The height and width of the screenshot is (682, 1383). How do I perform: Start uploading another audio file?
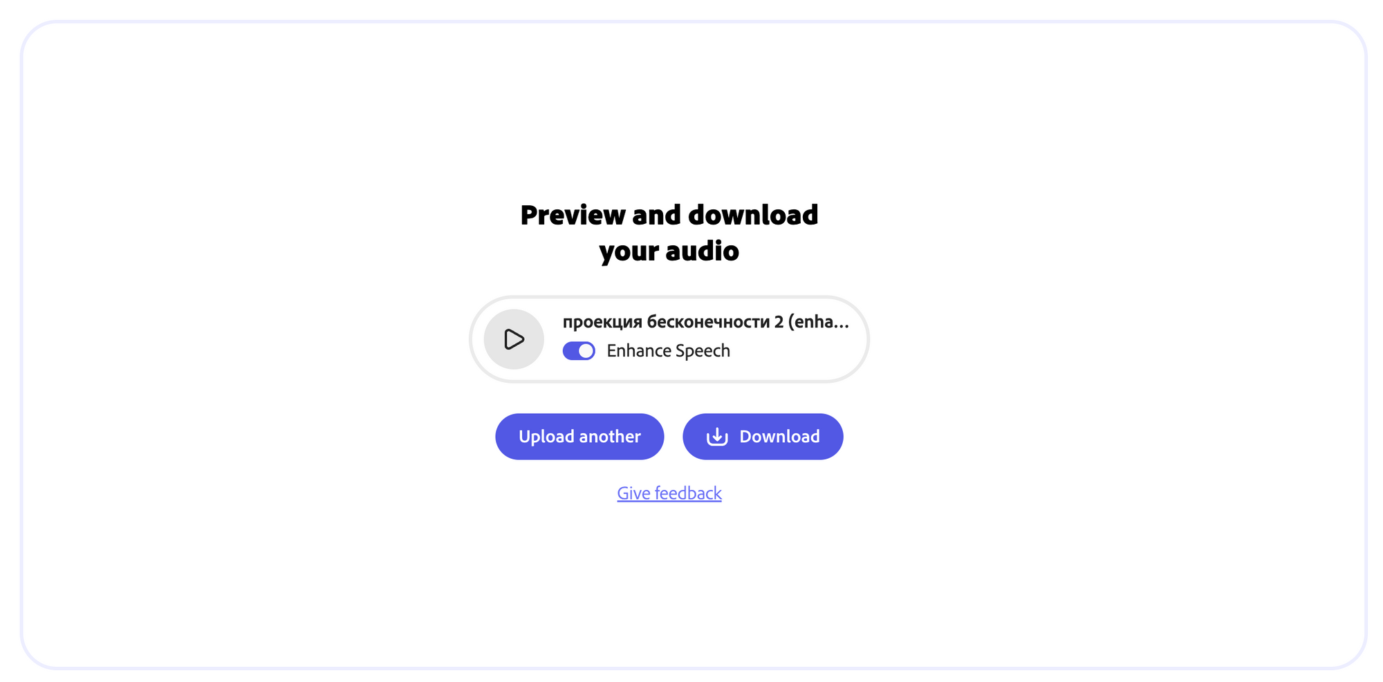coord(579,437)
